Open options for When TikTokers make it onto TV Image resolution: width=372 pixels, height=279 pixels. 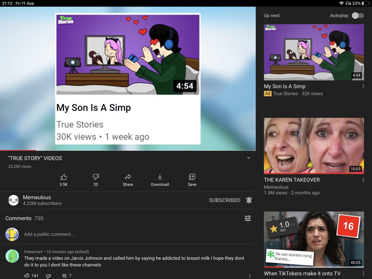click(363, 273)
